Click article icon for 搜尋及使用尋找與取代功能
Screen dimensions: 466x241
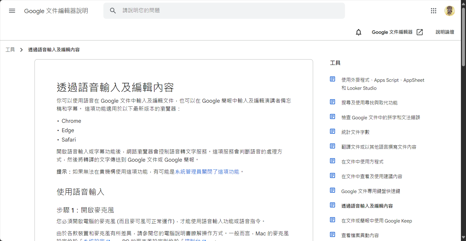point(333,102)
